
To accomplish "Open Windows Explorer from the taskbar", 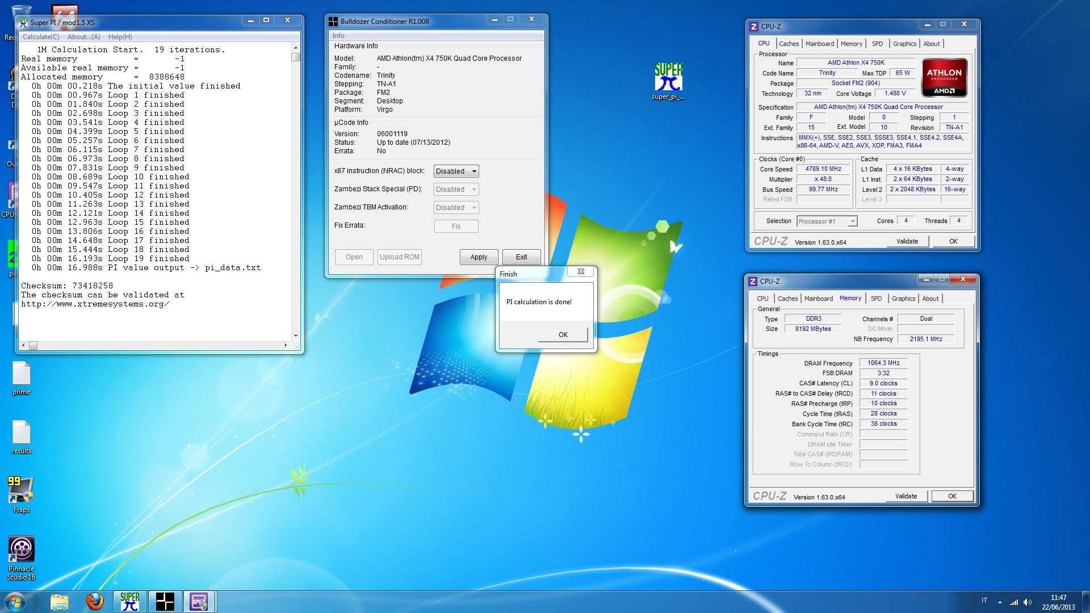I will (x=59, y=602).
